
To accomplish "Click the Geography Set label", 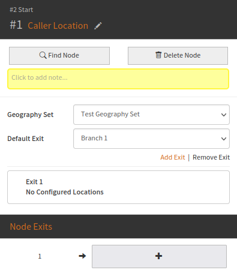I will pyautogui.click(x=31, y=115).
